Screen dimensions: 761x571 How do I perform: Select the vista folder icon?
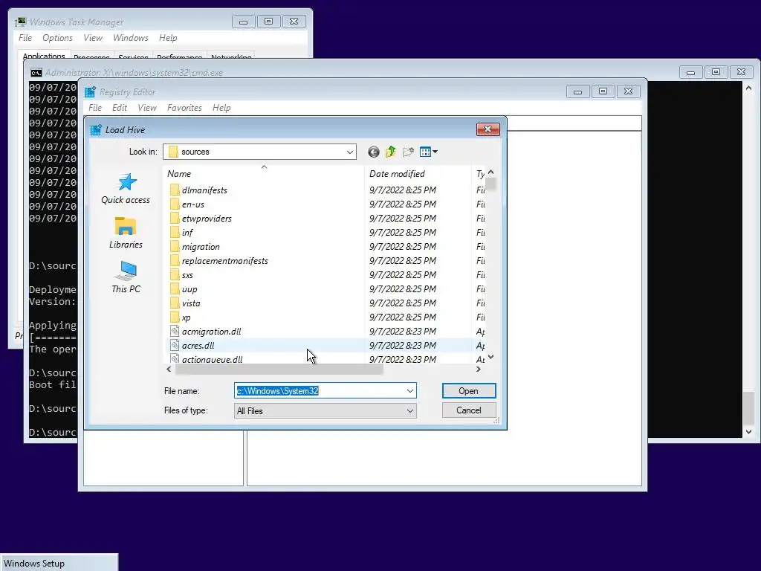tap(175, 303)
